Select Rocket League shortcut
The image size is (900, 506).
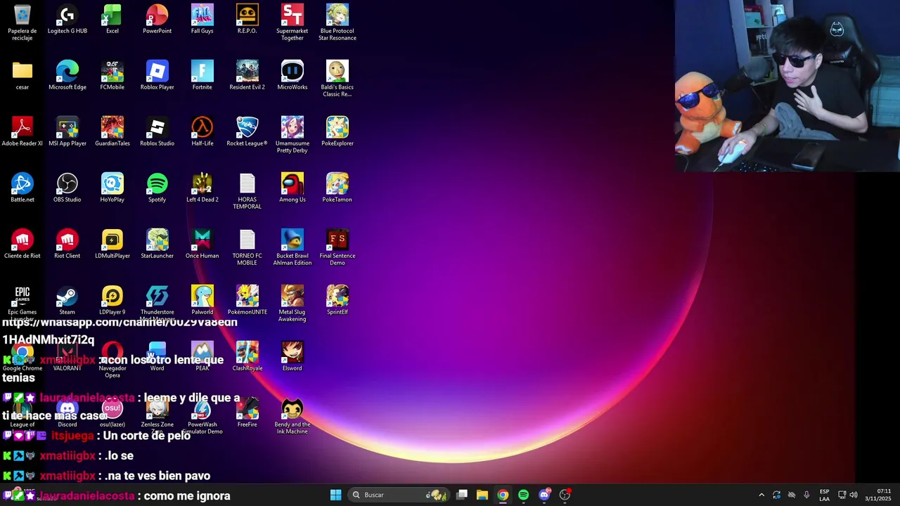tap(247, 132)
